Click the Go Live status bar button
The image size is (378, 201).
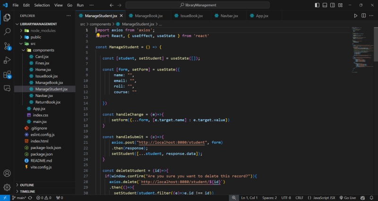(347, 198)
